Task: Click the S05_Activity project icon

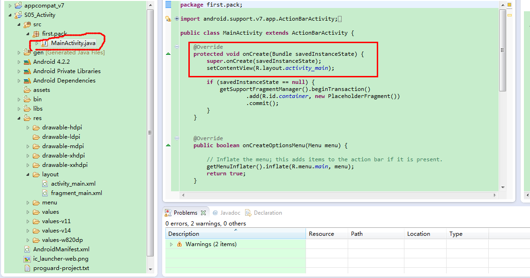Action: [x=18, y=15]
